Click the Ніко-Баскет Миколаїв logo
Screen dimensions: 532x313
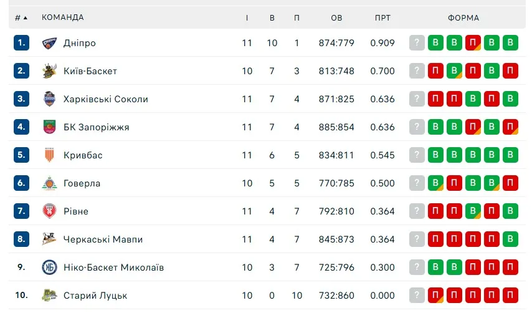(x=49, y=267)
